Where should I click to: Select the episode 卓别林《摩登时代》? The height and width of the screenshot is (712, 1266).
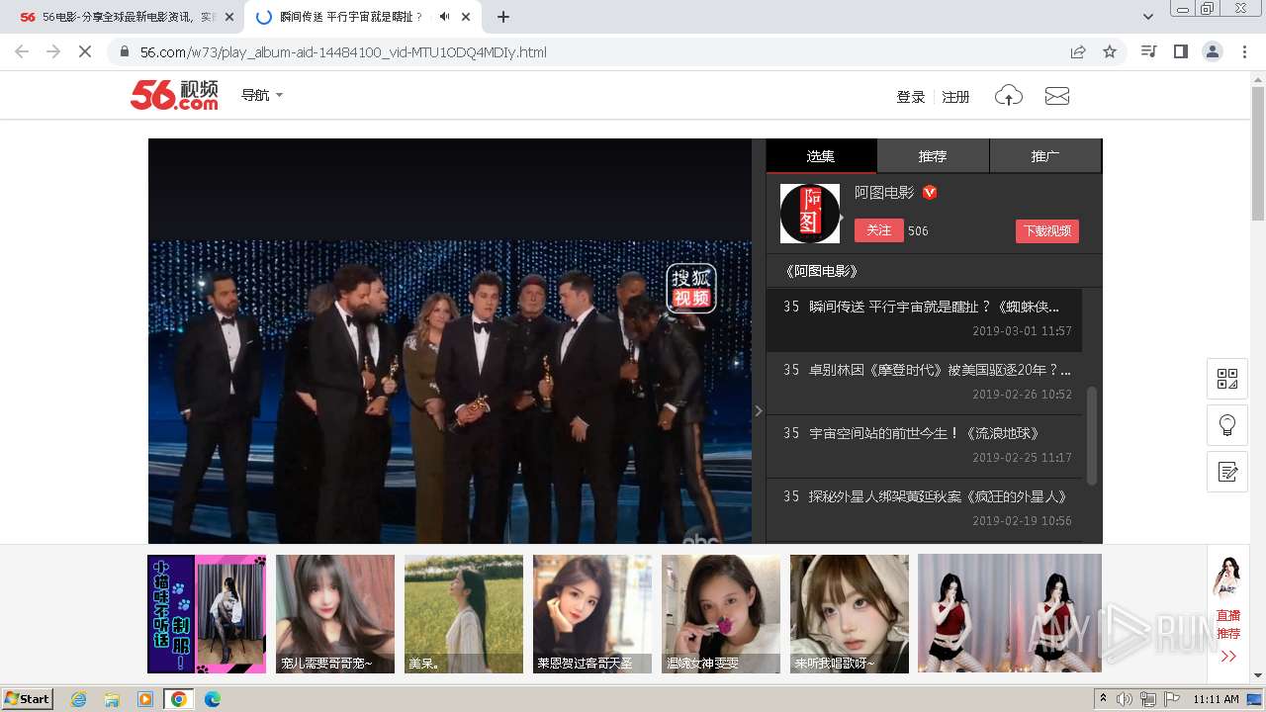924,383
